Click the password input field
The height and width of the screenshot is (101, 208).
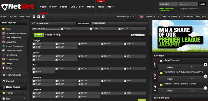click(188, 4)
